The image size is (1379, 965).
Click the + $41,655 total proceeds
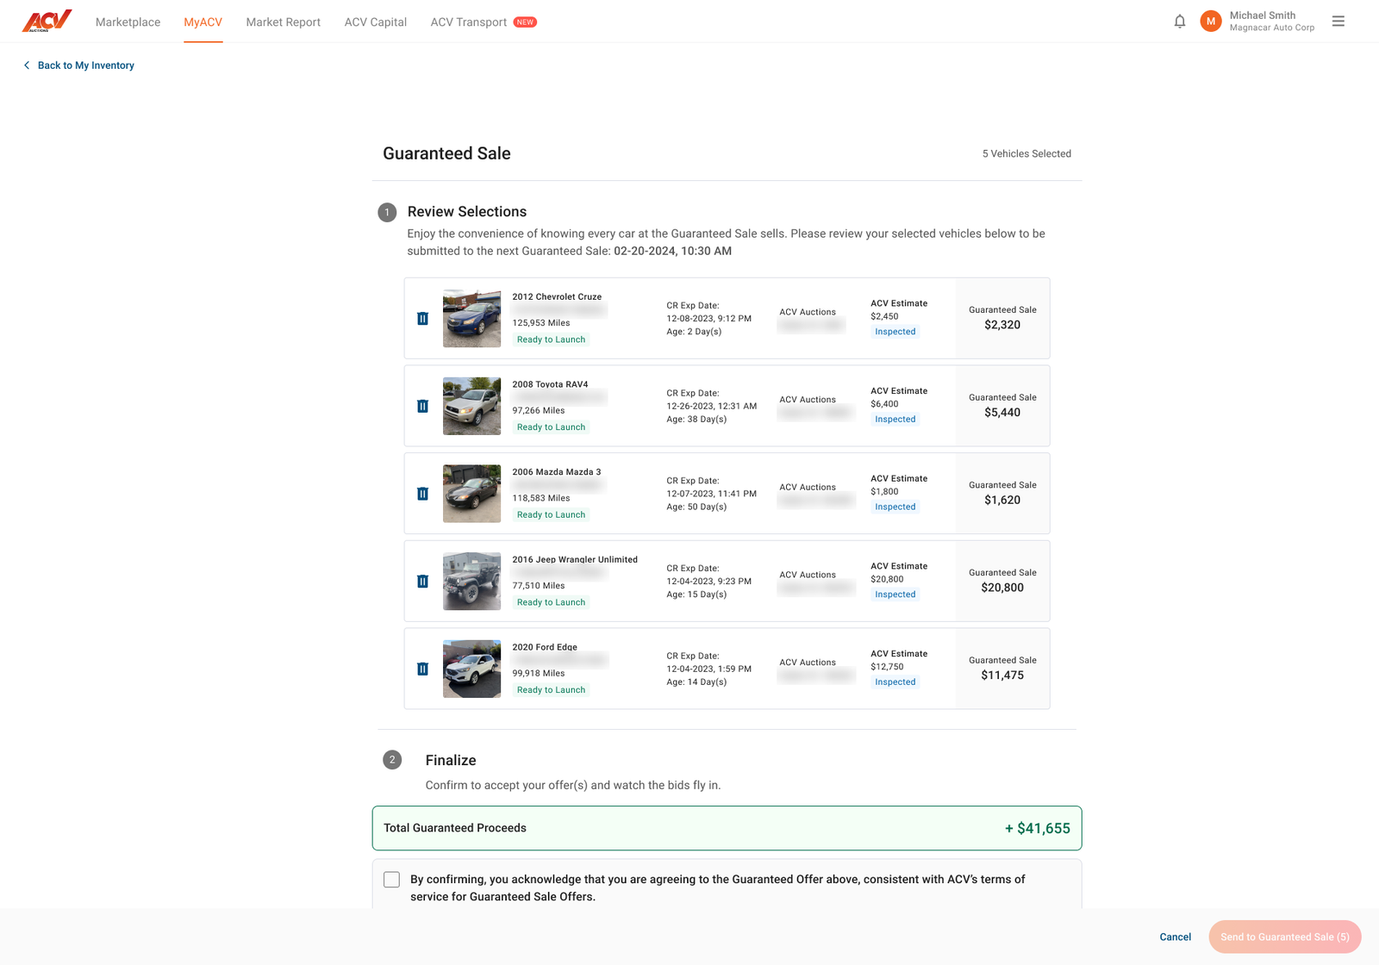tap(1037, 828)
